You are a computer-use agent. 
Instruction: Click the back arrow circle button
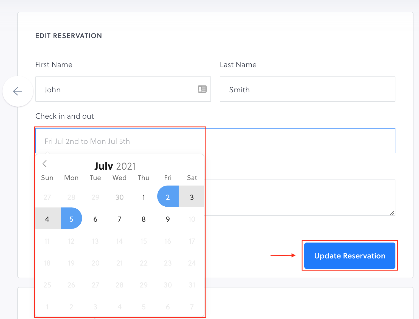click(x=18, y=91)
